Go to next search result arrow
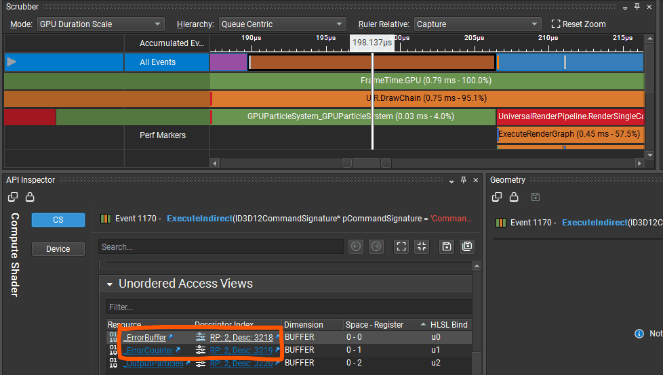Screen dimensions: 663x375 tap(376, 246)
